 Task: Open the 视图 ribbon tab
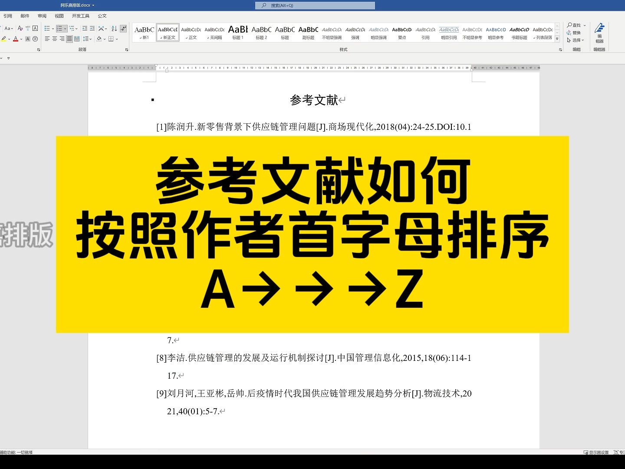[59, 16]
